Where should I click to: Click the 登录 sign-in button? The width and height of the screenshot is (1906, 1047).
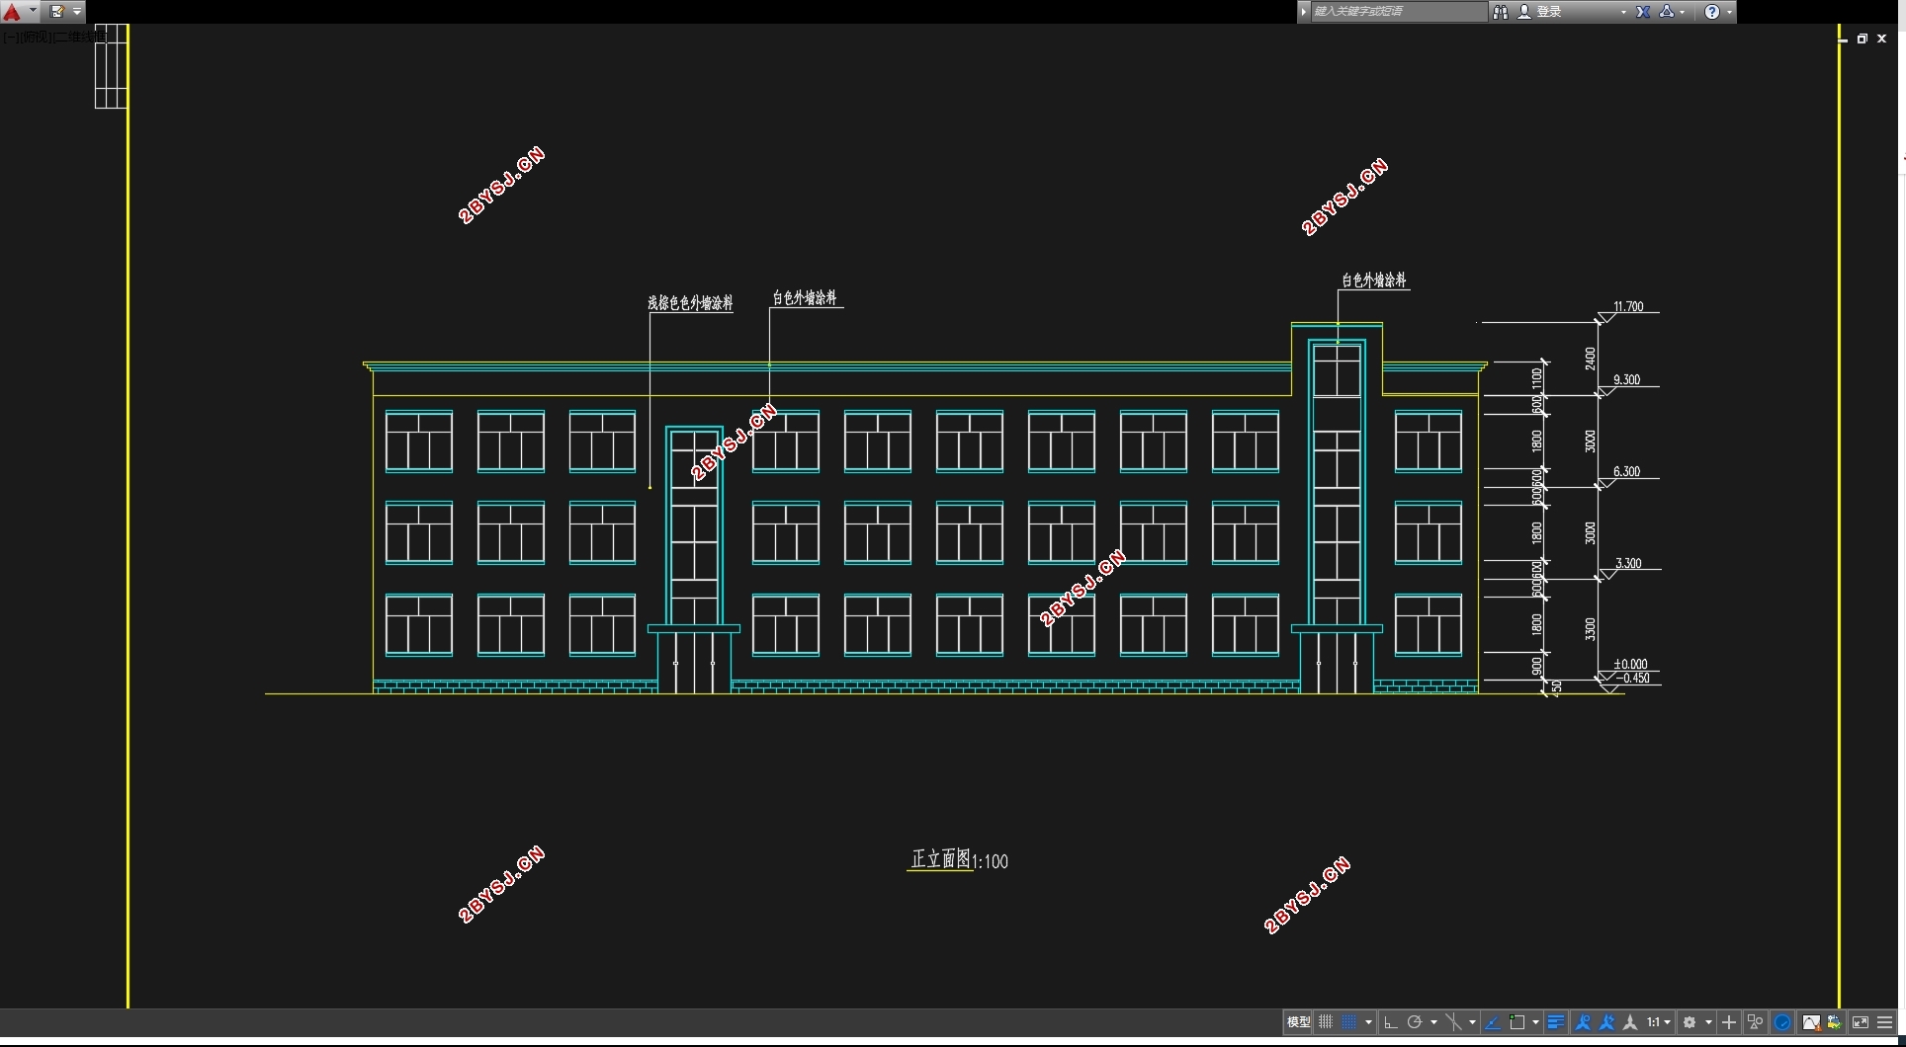(x=1540, y=12)
